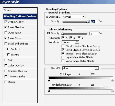Viewport: 115px width, 106px height.
Task: Check the Texture checkbox
Action: [x=8, y=54]
